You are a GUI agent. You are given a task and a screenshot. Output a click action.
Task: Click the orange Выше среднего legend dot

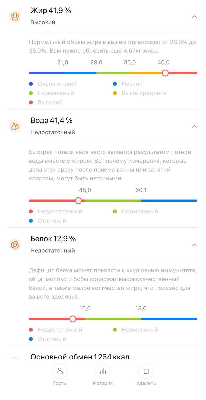pyautogui.click(x=115, y=93)
